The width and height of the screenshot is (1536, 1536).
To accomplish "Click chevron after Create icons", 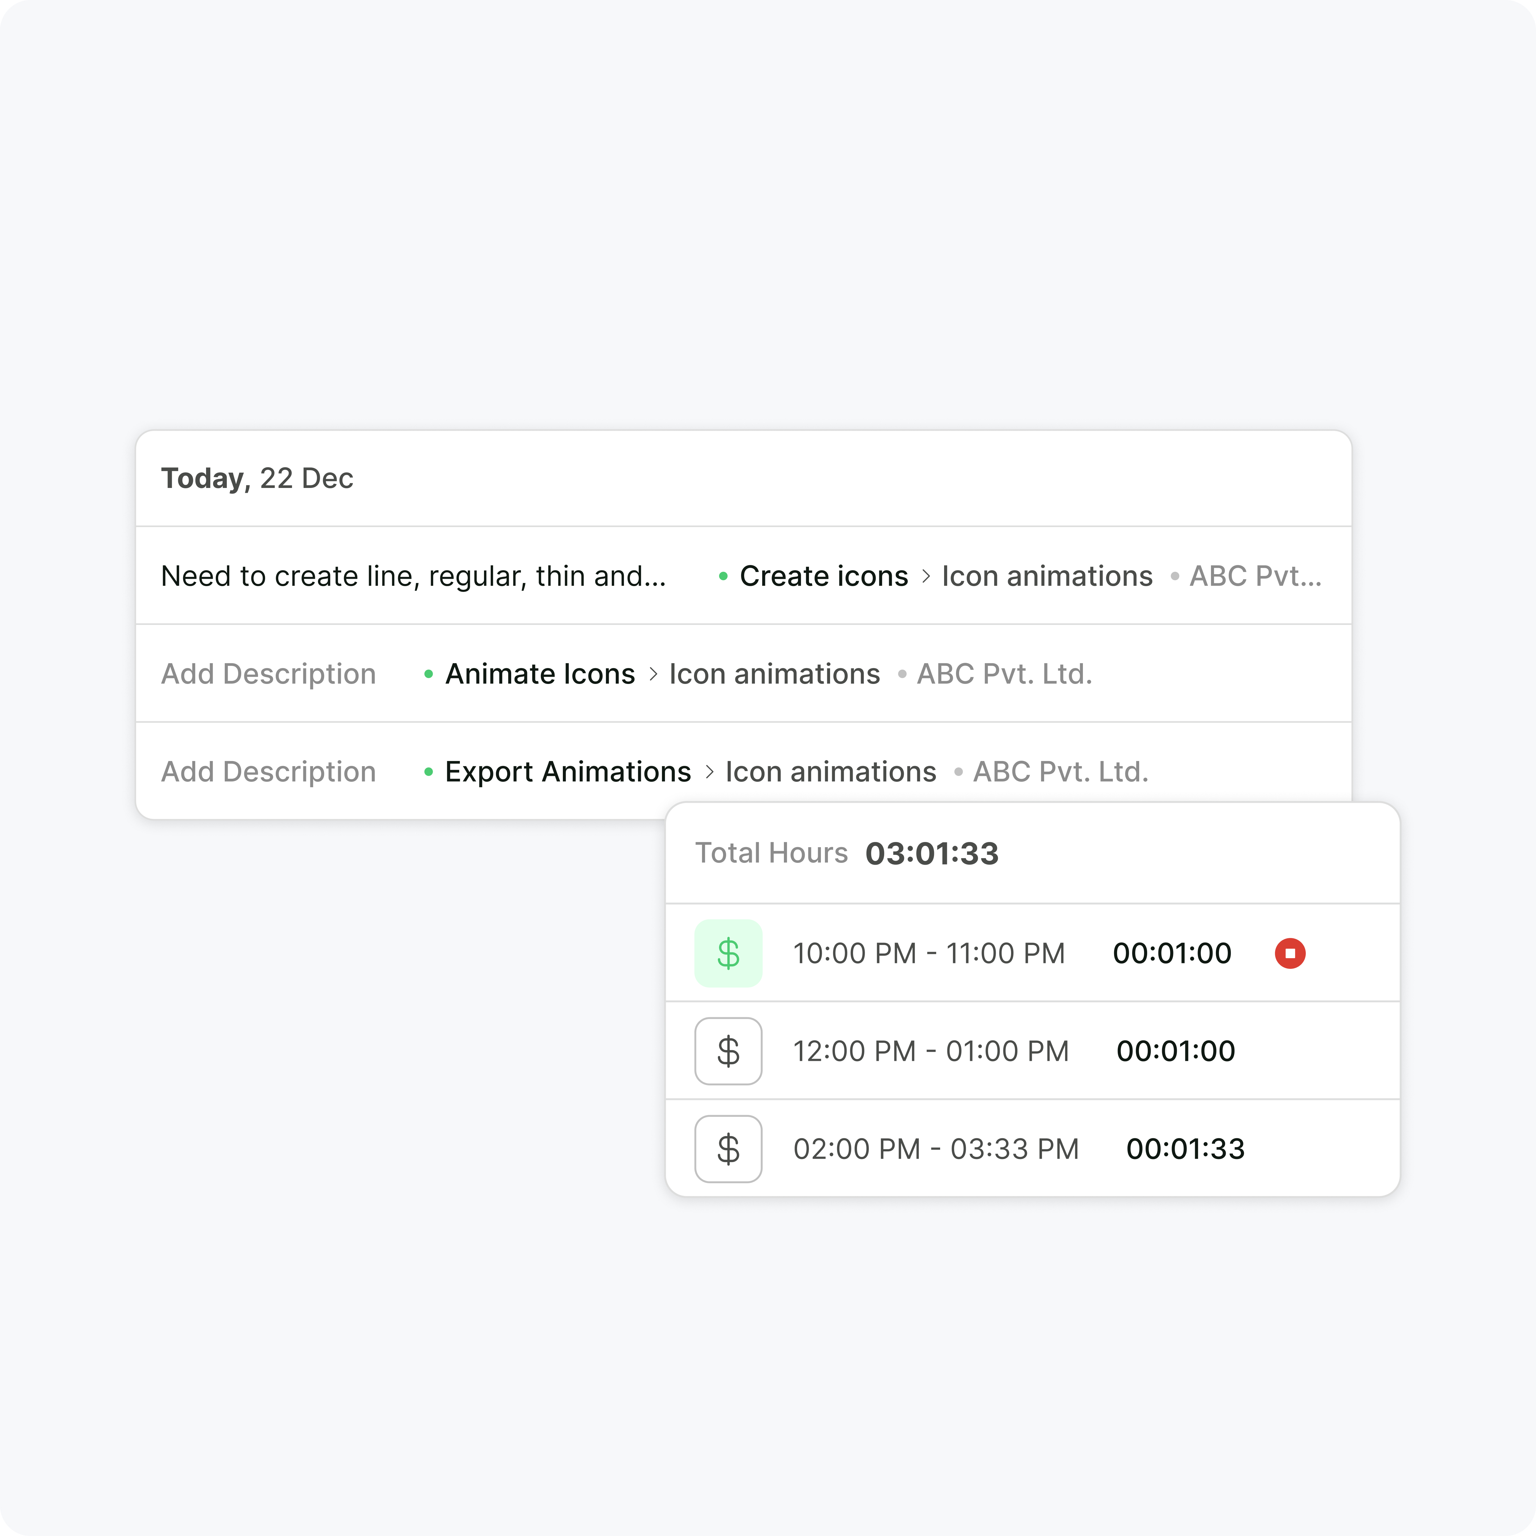I will [x=925, y=576].
